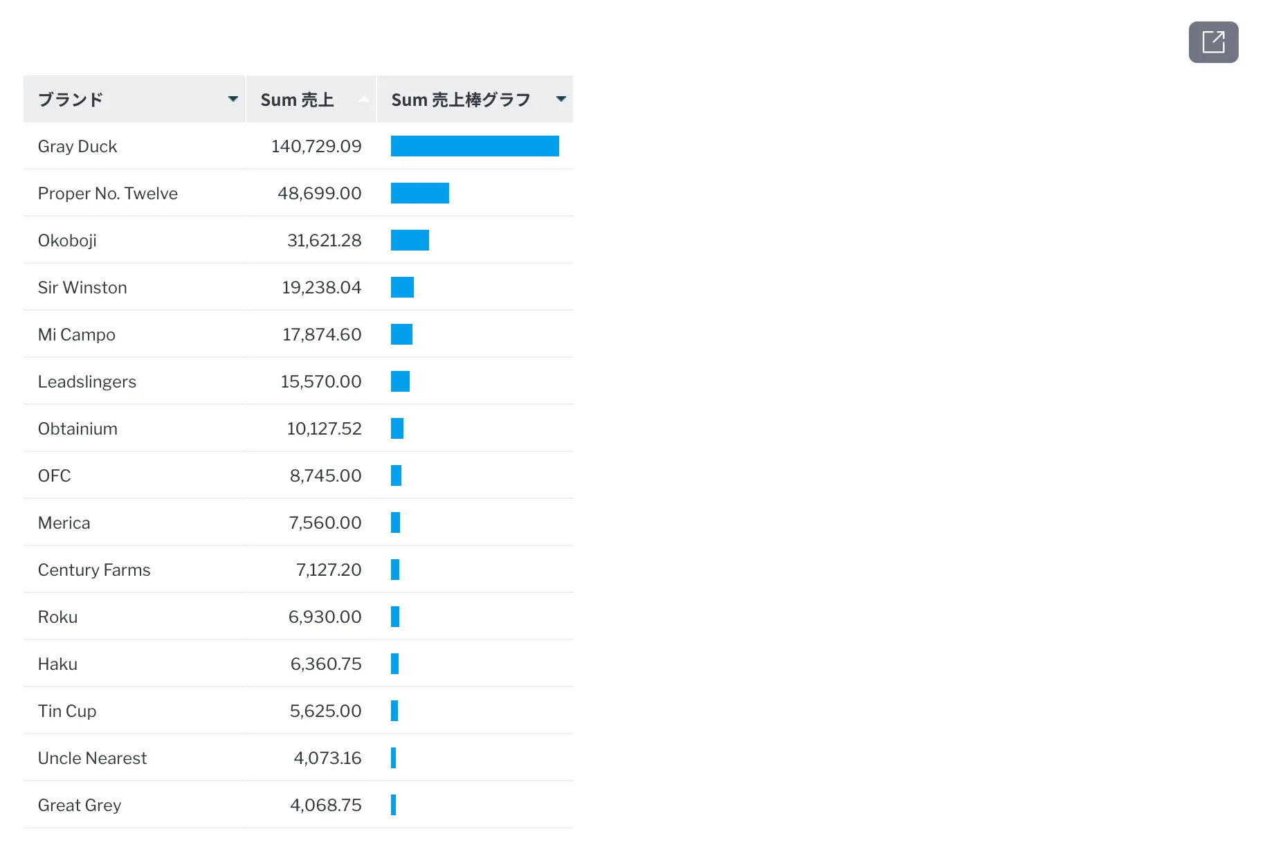Select the Mi Campo sales value 17,874.60

click(x=322, y=334)
